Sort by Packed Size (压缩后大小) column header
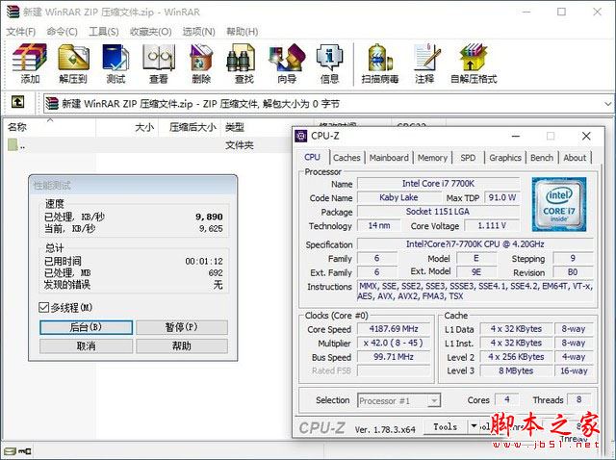This screenshot has width=616, height=460. (x=190, y=127)
